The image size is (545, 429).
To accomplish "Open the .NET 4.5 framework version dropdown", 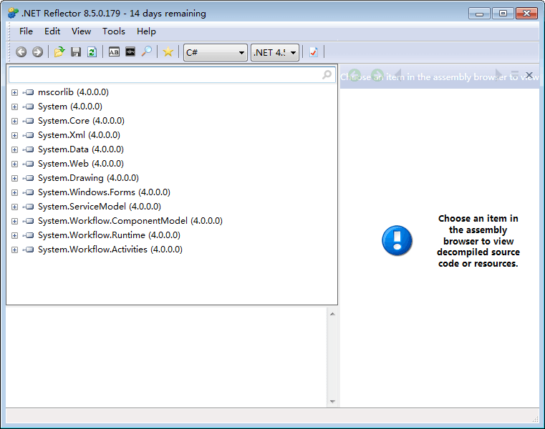I will 274,52.
